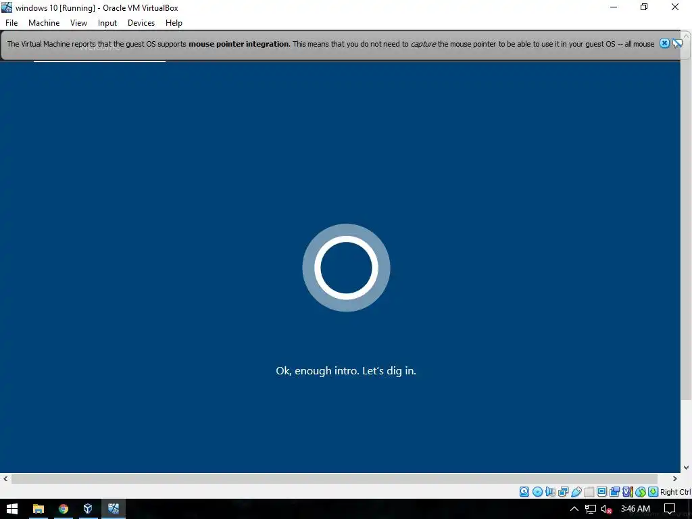Open VirtualBox Manager from the taskbar
Viewport: 692px width, 519px height.
(x=88, y=509)
